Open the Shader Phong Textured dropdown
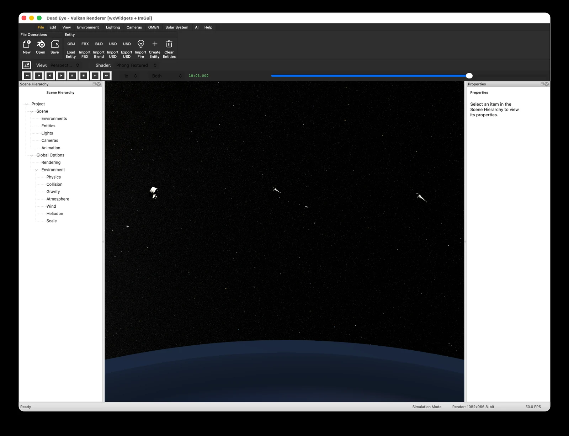This screenshot has height=436, width=569. (x=136, y=65)
